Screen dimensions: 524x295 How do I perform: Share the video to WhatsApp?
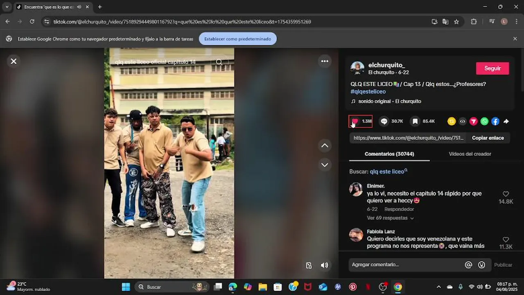(485, 121)
